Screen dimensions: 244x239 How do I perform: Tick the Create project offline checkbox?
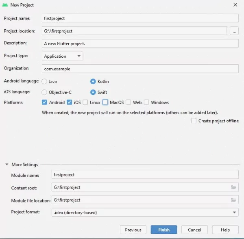click(194, 121)
